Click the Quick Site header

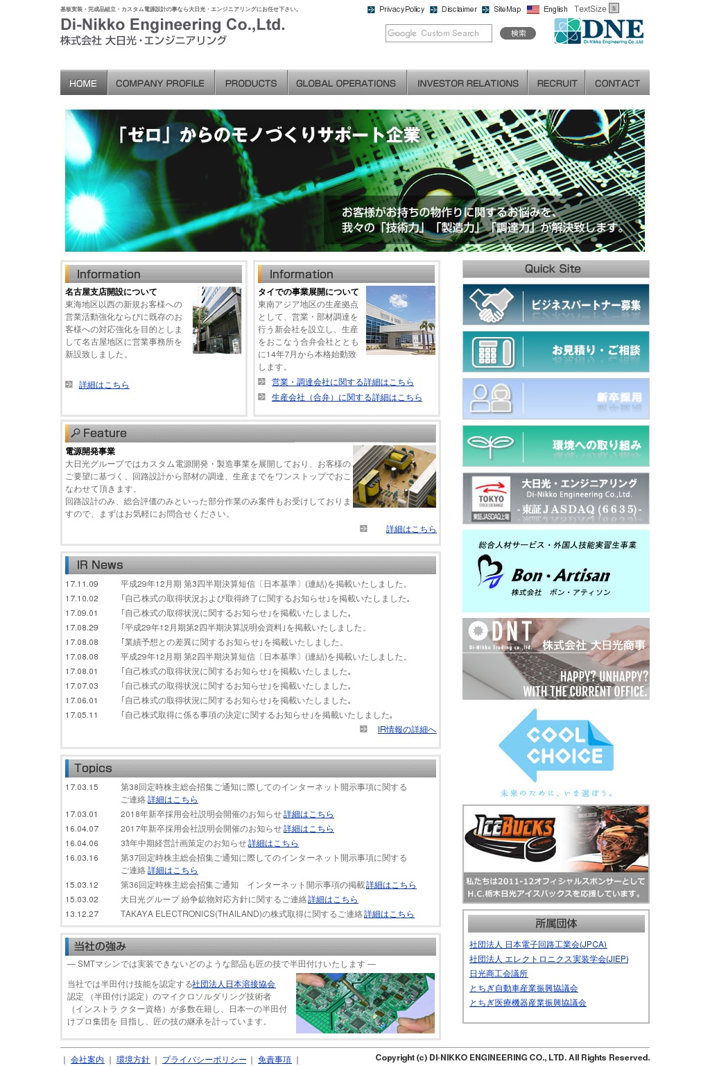click(556, 269)
